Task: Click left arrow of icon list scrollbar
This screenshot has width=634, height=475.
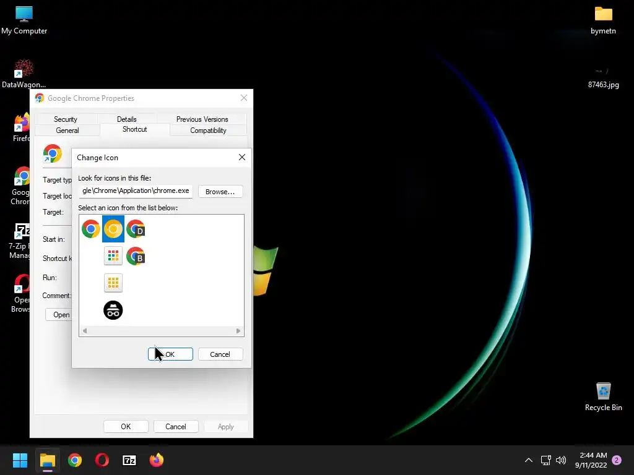Action: [x=84, y=331]
